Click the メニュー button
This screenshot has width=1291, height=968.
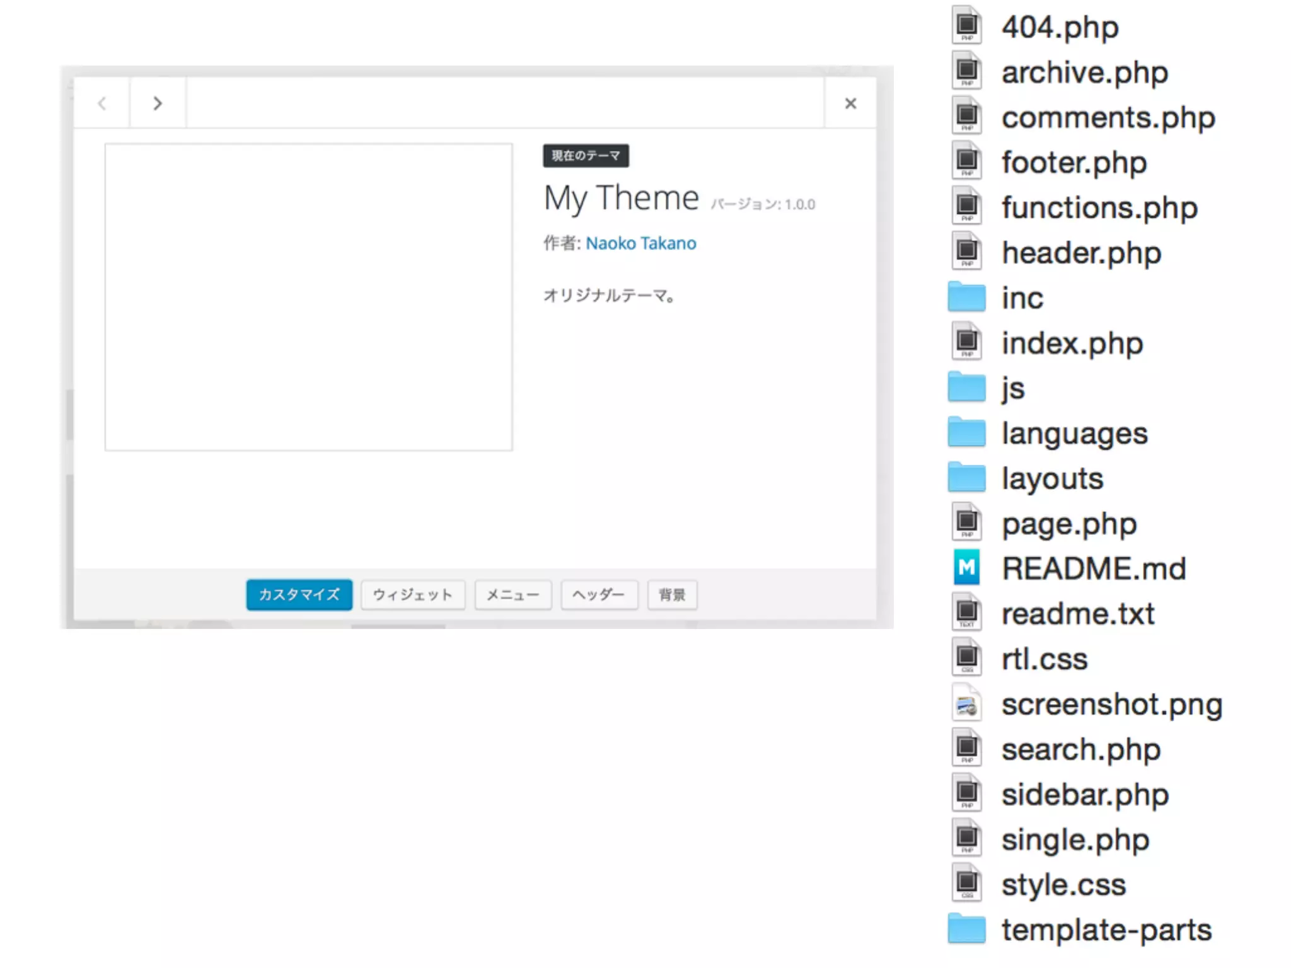pyautogui.click(x=513, y=594)
